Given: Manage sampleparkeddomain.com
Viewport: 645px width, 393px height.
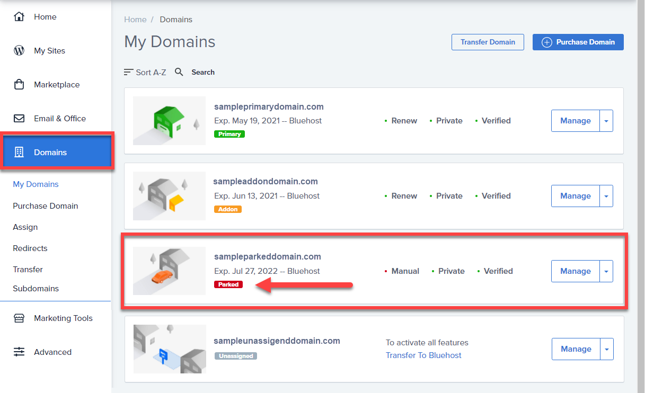Looking at the screenshot, I should [576, 271].
